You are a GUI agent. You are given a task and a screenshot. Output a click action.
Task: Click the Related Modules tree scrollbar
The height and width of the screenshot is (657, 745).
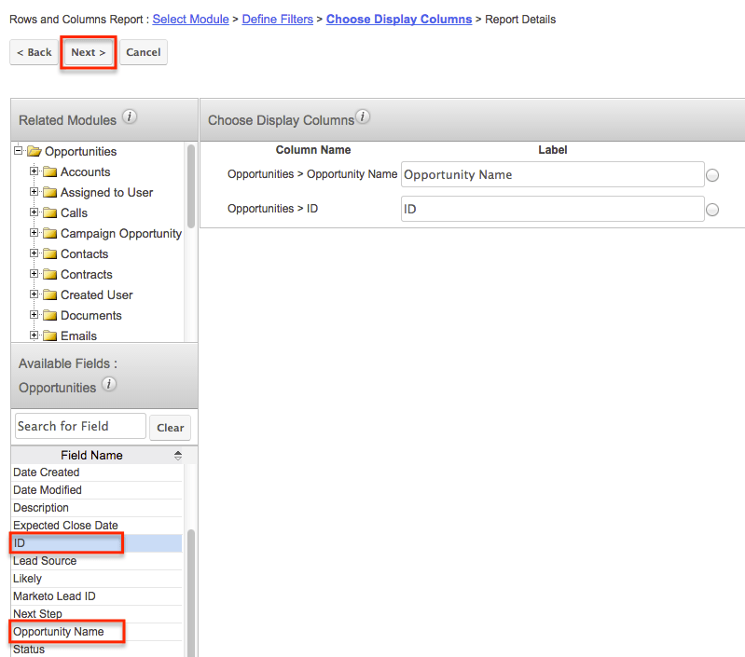tap(191, 186)
